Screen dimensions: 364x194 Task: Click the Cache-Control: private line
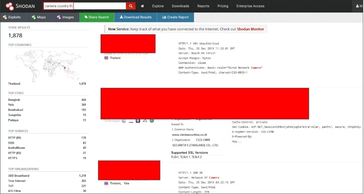250,122
